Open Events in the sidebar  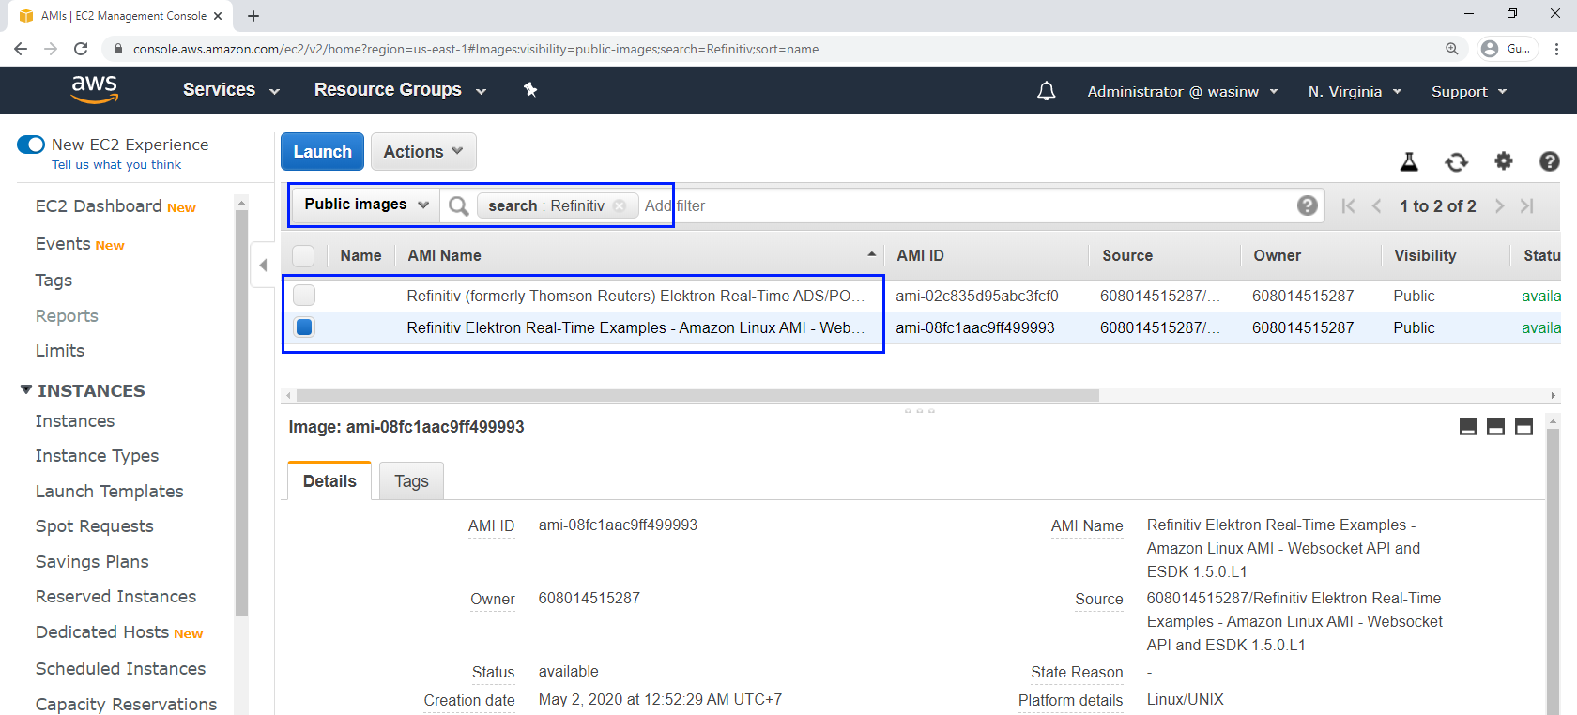[63, 244]
